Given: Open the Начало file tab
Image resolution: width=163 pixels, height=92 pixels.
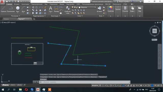Looking at the screenshot, I should click(x=6, y=19).
